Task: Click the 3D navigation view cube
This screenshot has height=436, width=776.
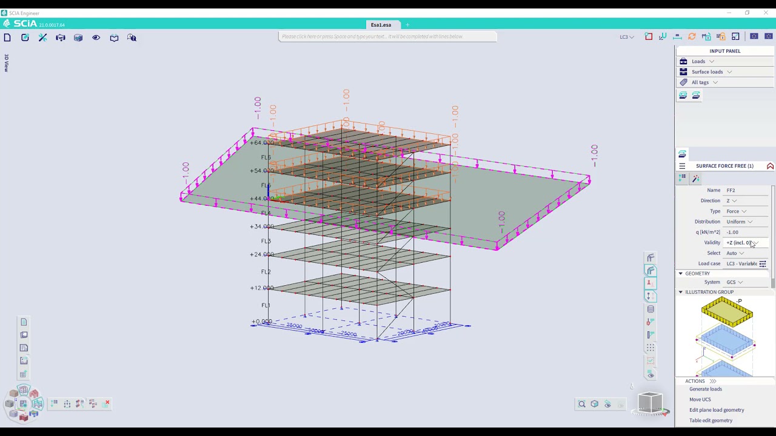Action: (x=651, y=402)
